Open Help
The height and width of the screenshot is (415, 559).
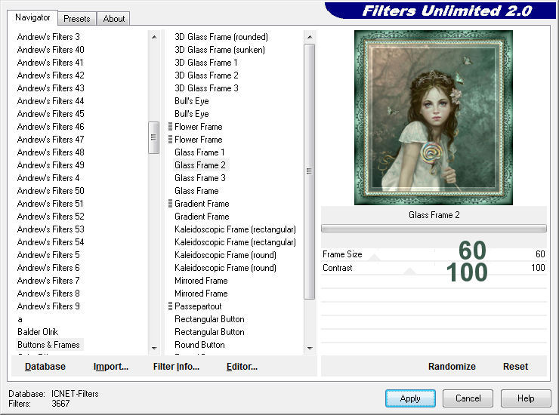coord(526,398)
